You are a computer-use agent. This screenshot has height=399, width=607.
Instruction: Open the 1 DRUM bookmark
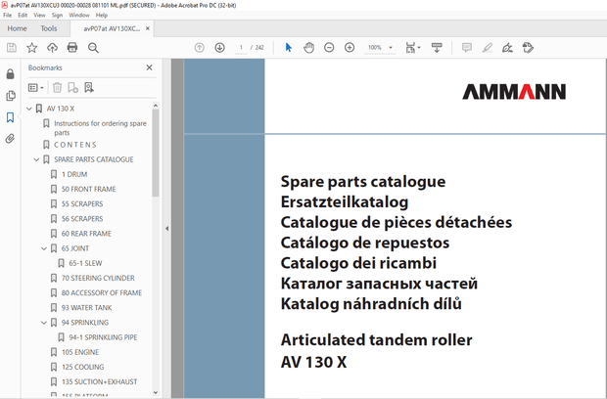(x=74, y=174)
